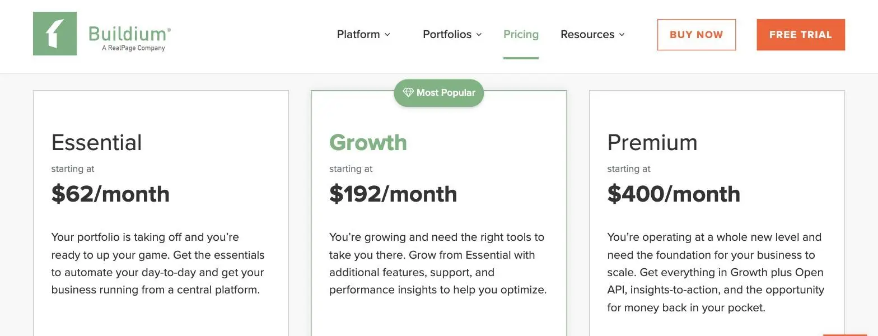Select the Growth plan heading
The width and height of the screenshot is (878, 336).
[368, 142]
